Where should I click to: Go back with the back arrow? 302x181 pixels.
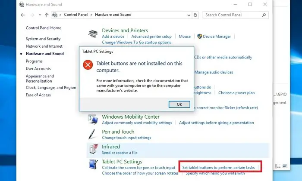(x=23, y=15)
